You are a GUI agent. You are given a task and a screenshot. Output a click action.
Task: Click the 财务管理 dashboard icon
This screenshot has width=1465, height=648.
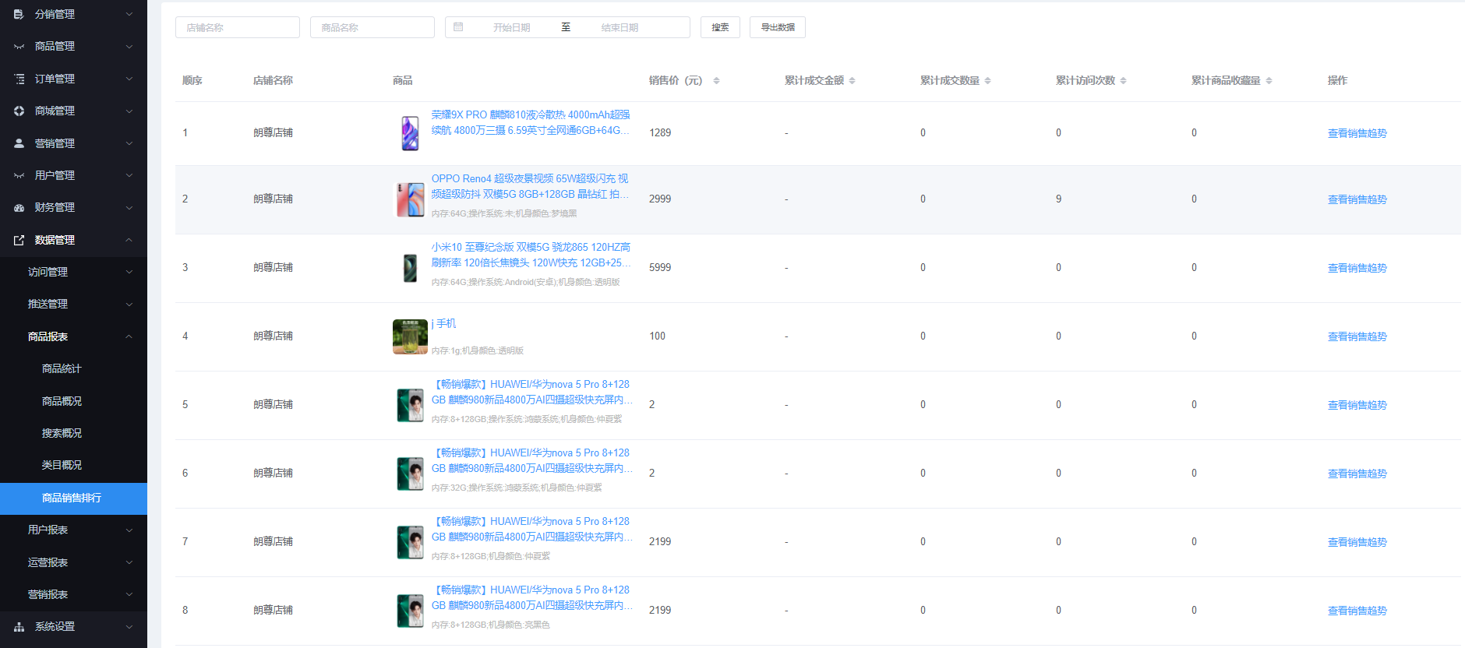click(19, 208)
